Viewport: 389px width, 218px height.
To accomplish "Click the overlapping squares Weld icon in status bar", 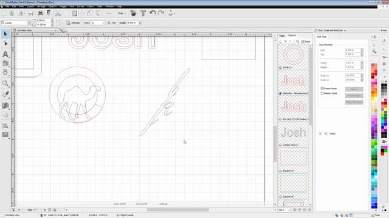I will (336, 216).
